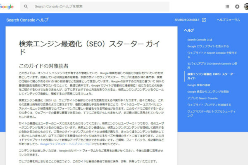248x165 pixels.
Task: Open ウェブサイト プロパティを追加する
Action: point(209,105)
